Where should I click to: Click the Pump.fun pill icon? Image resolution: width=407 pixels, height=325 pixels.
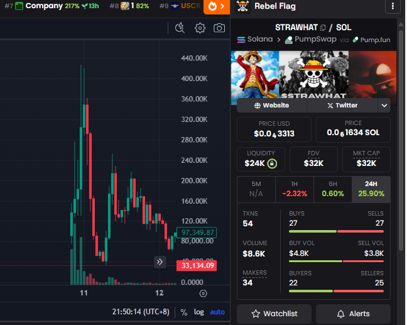[355, 40]
